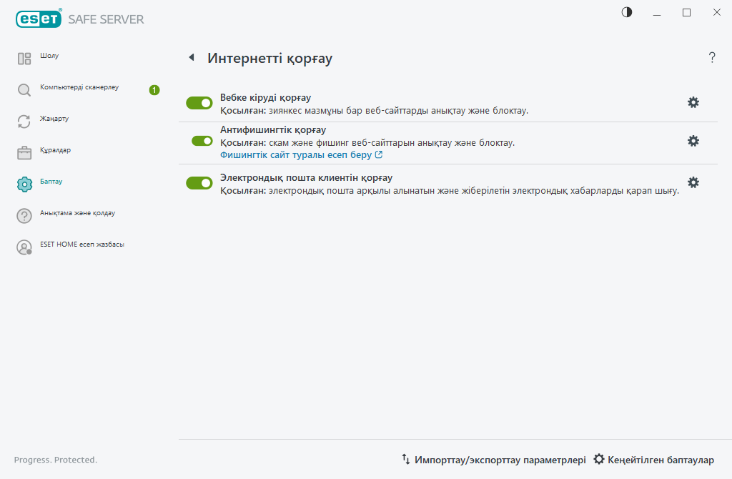
Task: Click the computer scan magnifier icon
Action: pos(24,90)
